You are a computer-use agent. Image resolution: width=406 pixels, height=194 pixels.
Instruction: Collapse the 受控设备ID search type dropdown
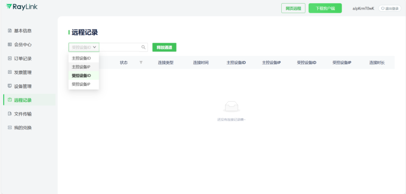tap(84, 47)
